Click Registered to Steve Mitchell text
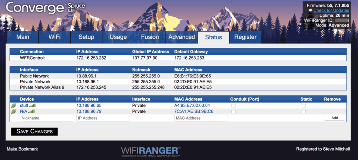 pyautogui.click(x=323, y=149)
